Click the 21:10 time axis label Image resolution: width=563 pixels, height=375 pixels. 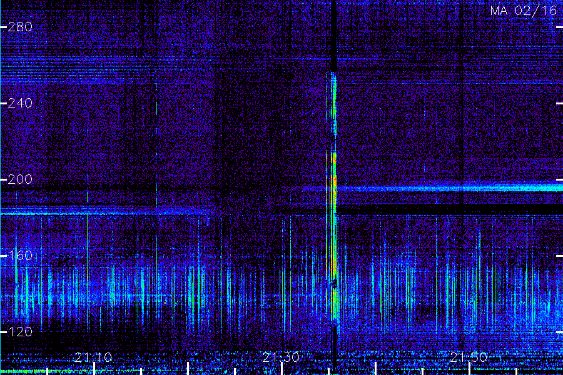tap(93, 357)
